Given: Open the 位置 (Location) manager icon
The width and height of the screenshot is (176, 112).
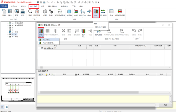Looking at the screenshot, I should 45,12.
